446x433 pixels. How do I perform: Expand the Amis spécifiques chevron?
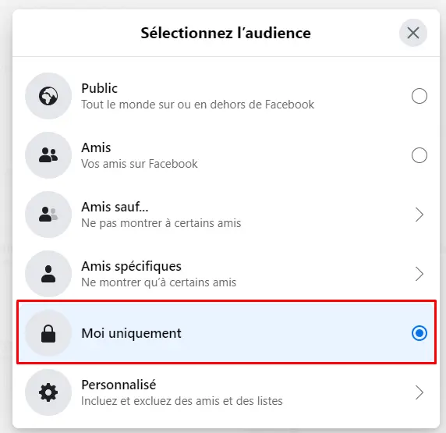pyautogui.click(x=419, y=274)
